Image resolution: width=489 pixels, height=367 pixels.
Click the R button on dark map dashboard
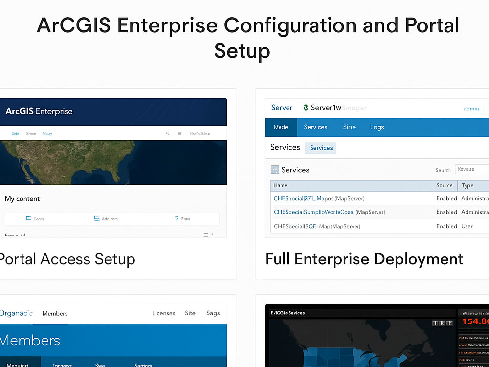point(442,323)
